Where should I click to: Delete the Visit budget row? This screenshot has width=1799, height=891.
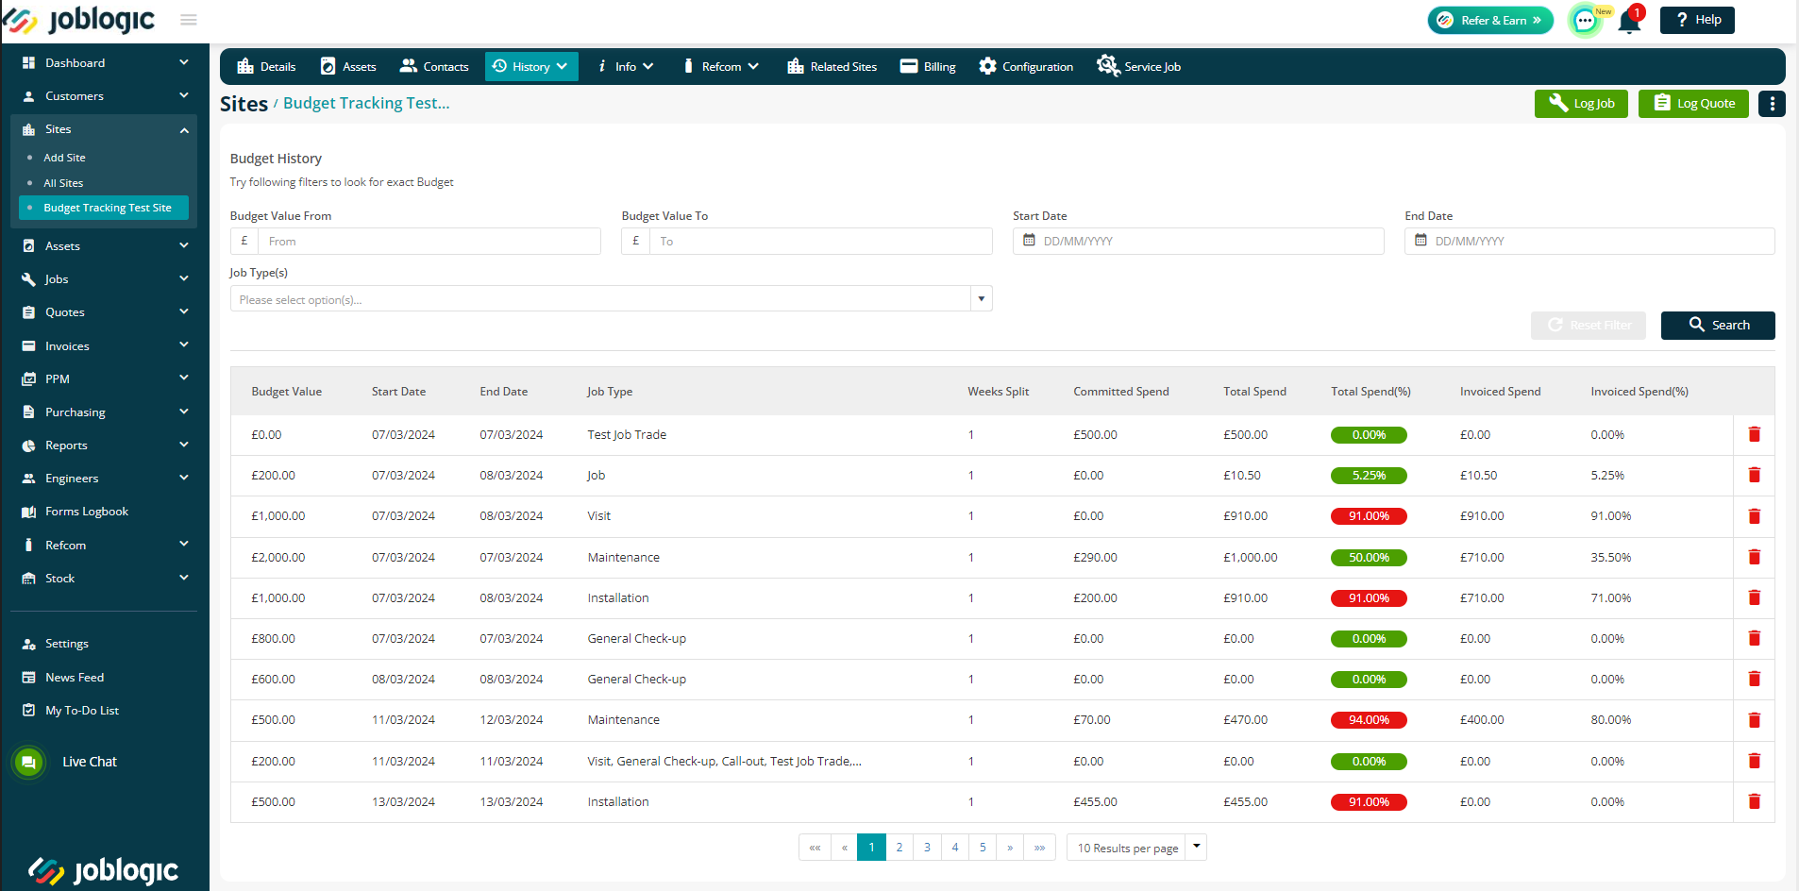(x=1755, y=516)
